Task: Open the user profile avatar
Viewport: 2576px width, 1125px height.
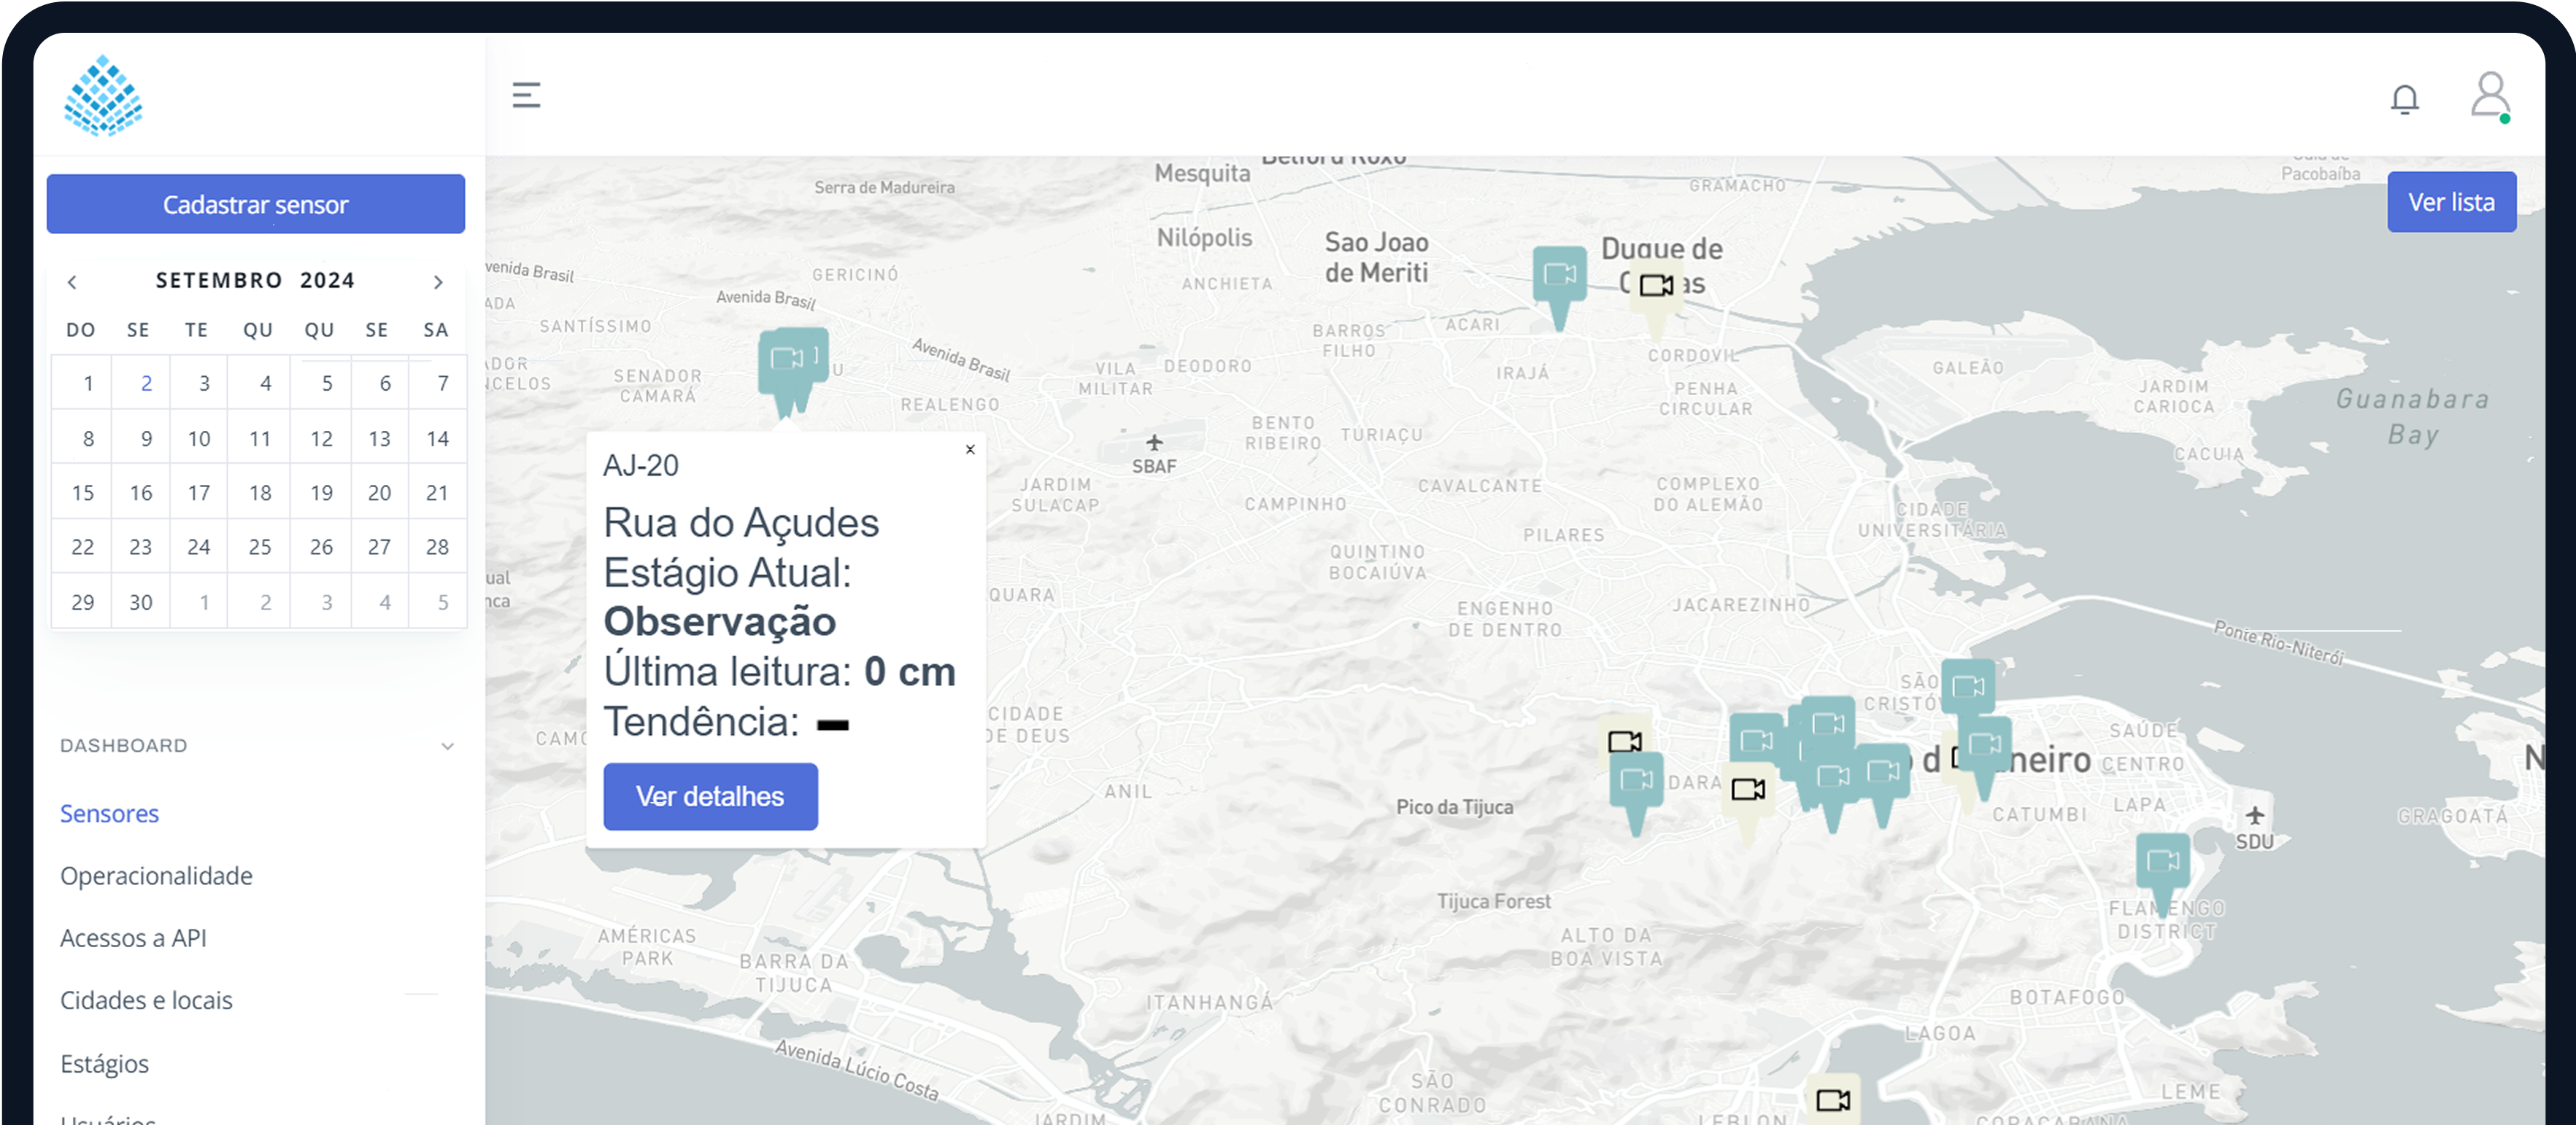Action: 2489,96
